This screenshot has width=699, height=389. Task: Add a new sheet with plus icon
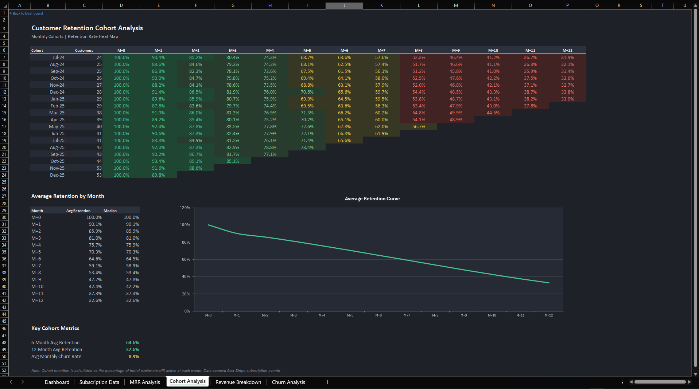point(327,382)
